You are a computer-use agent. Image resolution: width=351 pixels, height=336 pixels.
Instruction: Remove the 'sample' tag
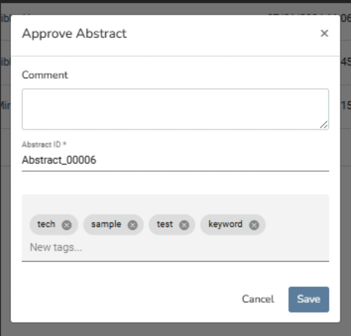(x=132, y=225)
